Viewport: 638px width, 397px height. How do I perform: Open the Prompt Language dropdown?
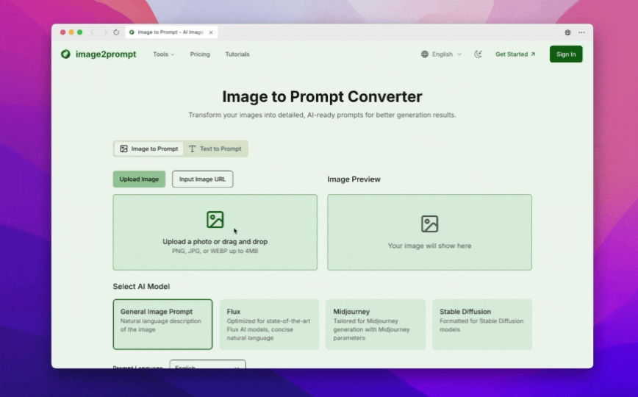pyautogui.click(x=207, y=365)
